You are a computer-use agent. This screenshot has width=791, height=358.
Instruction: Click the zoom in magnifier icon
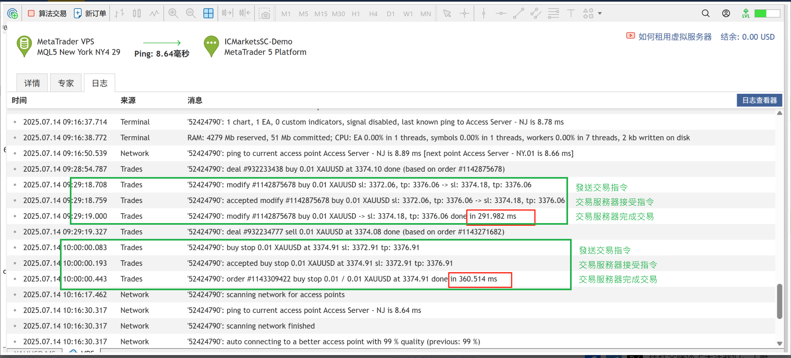coord(173,13)
